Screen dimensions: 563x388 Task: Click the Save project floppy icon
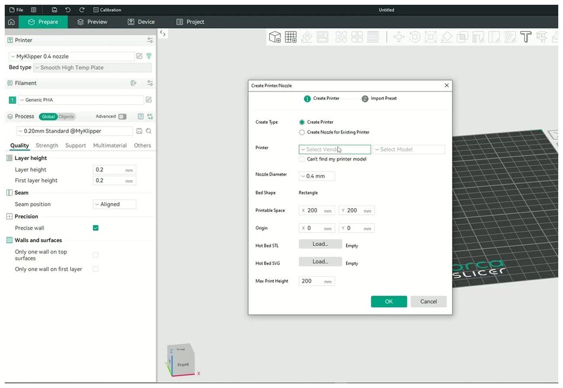click(54, 10)
